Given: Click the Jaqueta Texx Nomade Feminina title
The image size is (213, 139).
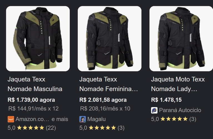Looking at the screenshot, I should (109, 84).
